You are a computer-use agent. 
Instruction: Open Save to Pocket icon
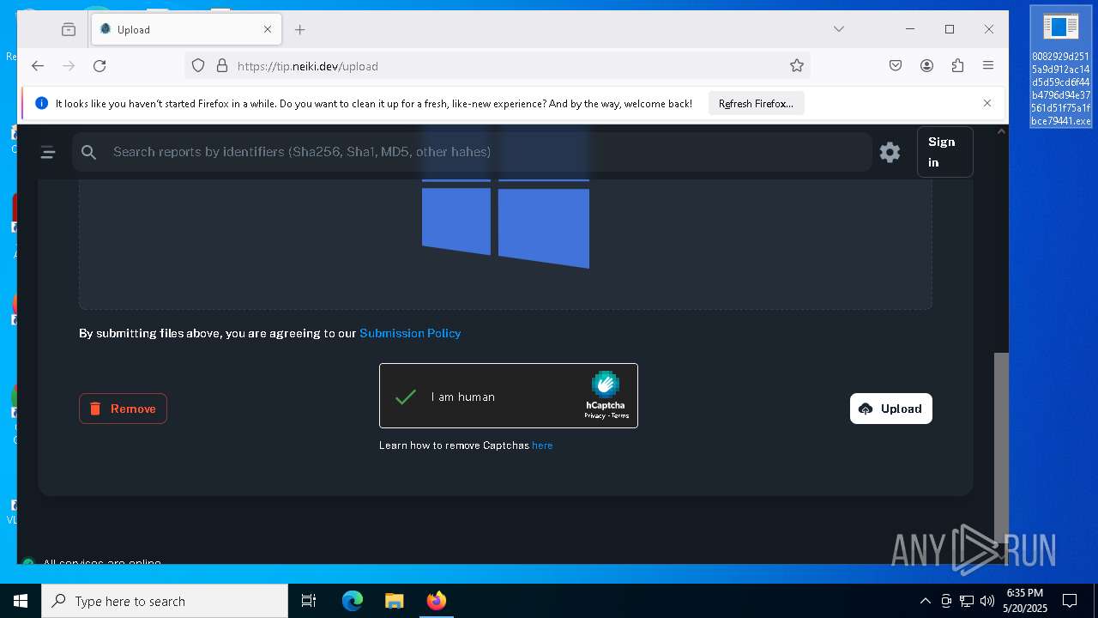pyautogui.click(x=896, y=66)
